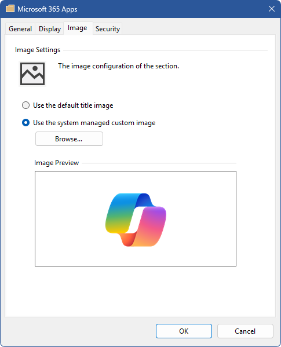This screenshot has height=347, width=281.
Task: Click the image configuration description text
Action: [x=118, y=66]
